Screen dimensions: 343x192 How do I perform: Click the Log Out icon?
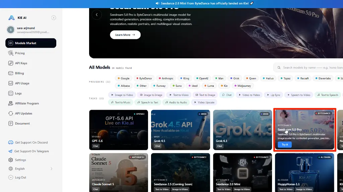pyautogui.click(x=10, y=177)
